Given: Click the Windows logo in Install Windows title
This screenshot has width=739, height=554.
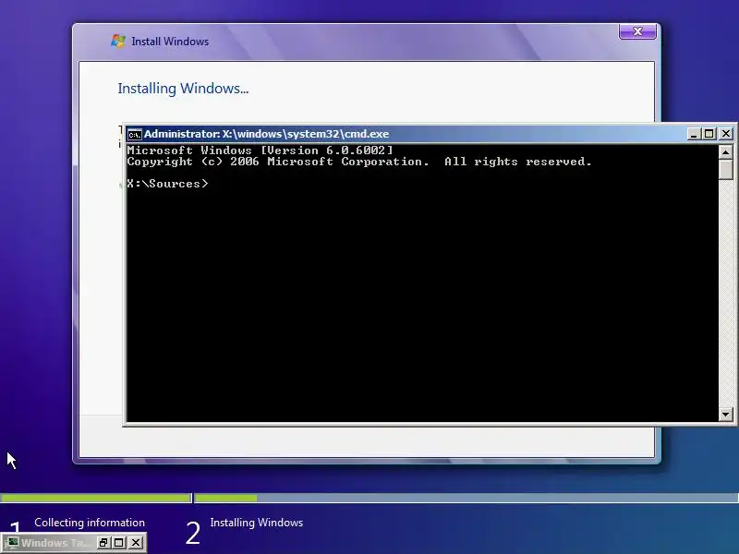Looking at the screenshot, I should pos(118,41).
